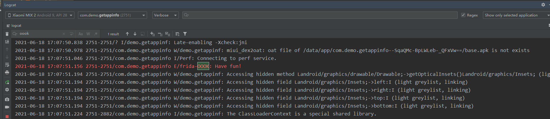This screenshot has height=119, width=550.
Task: Open Show only selected application dropdown
Action: click(x=516, y=15)
